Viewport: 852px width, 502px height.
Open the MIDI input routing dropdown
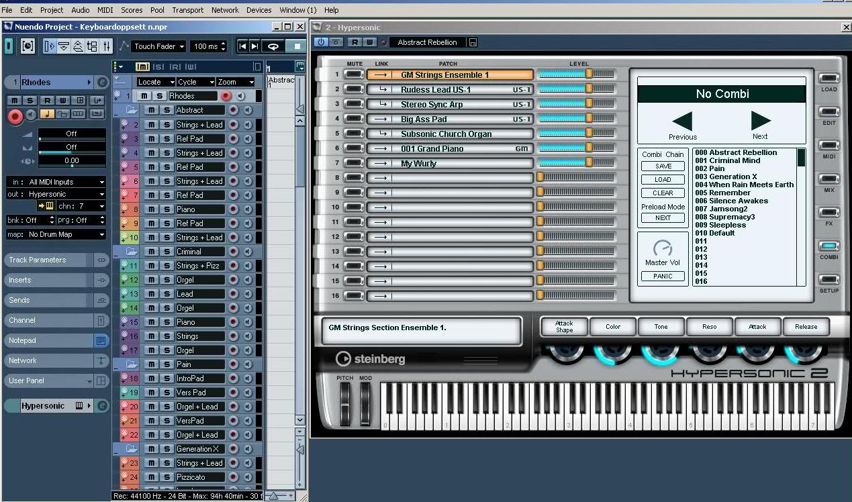(x=56, y=182)
